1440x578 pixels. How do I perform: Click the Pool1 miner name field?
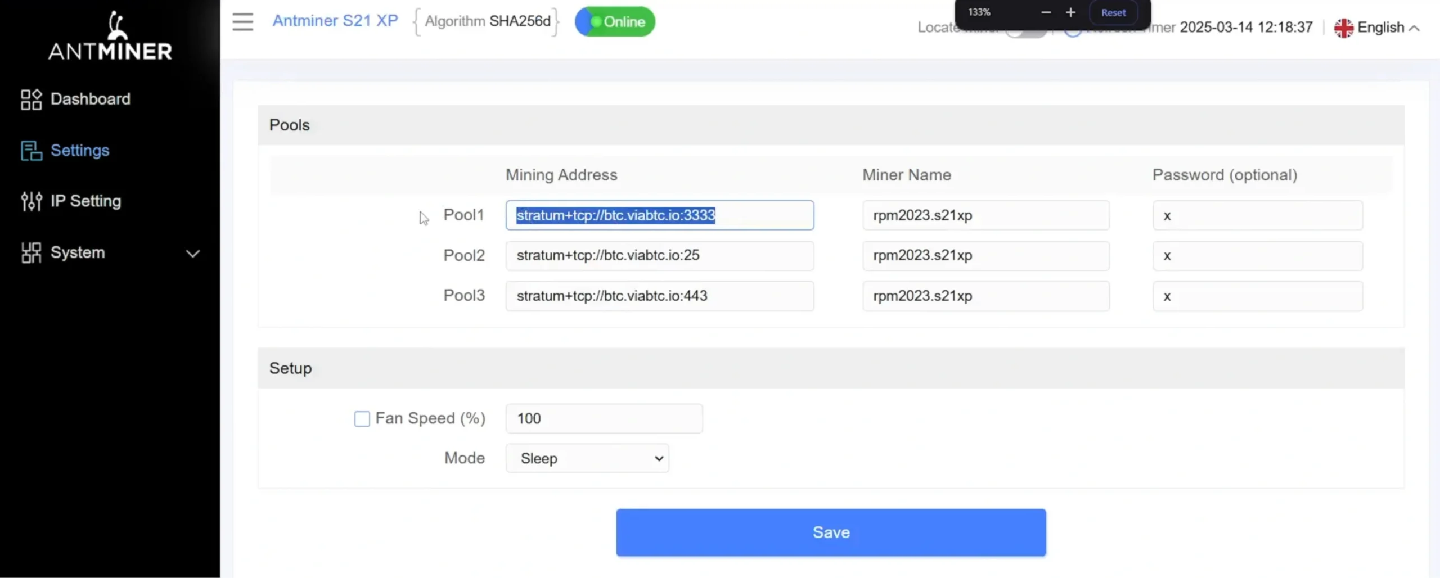click(986, 215)
